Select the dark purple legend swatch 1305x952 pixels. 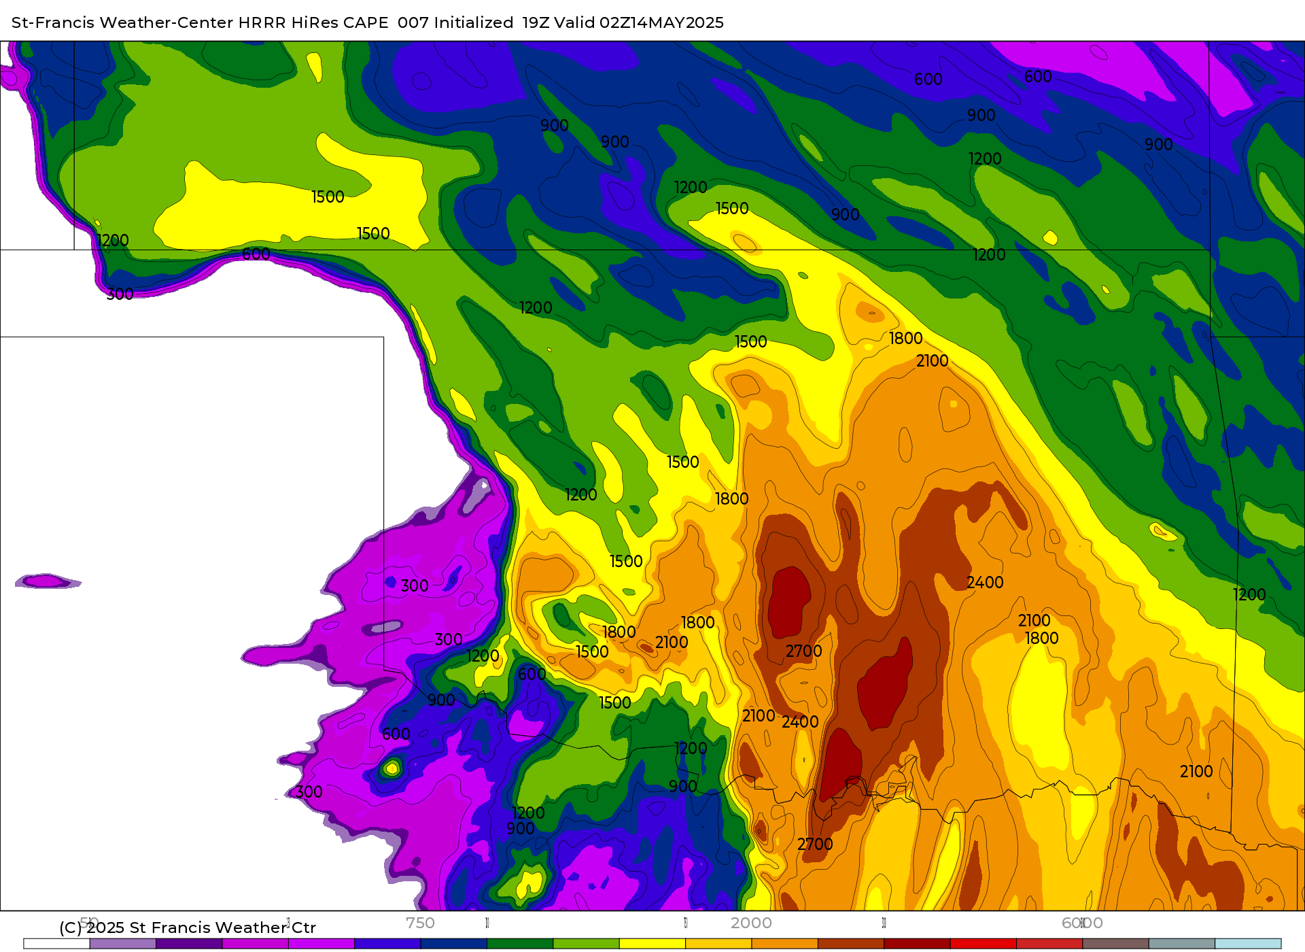click(189, 944)
